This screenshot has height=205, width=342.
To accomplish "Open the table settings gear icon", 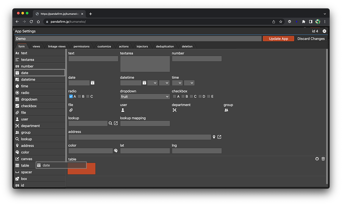I will [317, 159].
